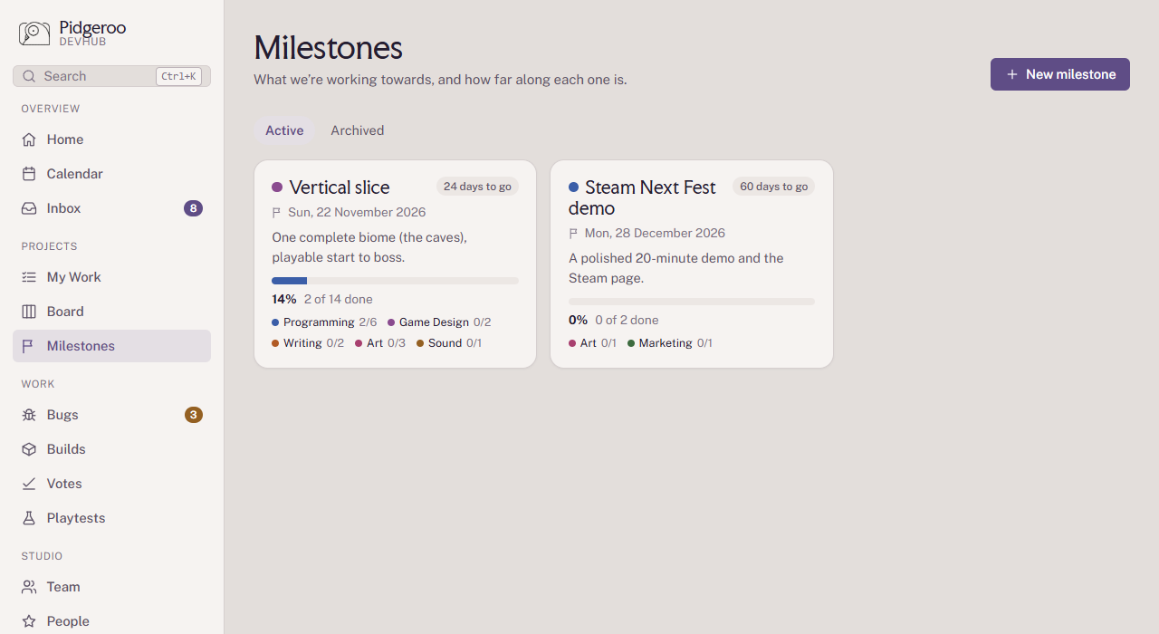Navigate to the Board view
Viewport: 1159px width, 634px height.
click(x=111, y=312)
